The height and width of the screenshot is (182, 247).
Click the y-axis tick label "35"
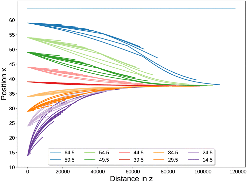(12, 94)
